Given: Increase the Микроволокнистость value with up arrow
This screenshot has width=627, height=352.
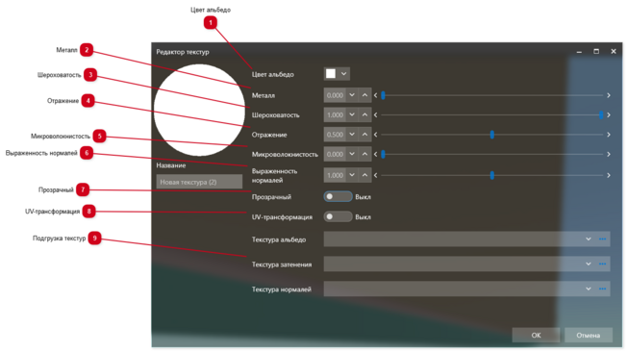Looking at the screenshot, I should click(365, 154).
